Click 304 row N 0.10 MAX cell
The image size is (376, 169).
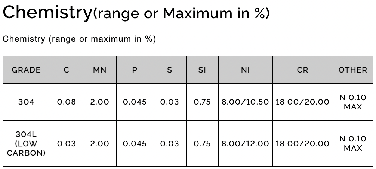[353, 102]
